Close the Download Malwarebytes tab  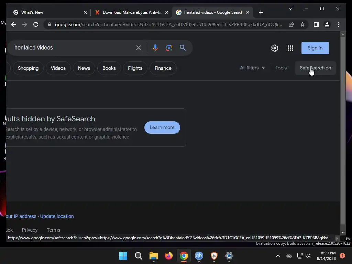point(167,12)
